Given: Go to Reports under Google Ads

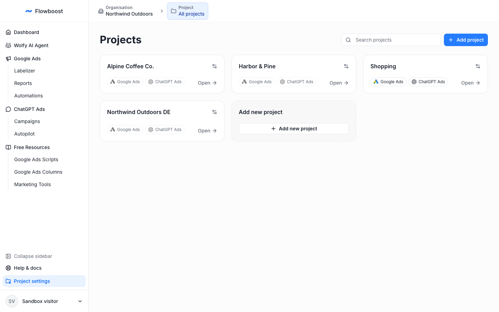Looking at the screenshot, I should click(23, 83).
